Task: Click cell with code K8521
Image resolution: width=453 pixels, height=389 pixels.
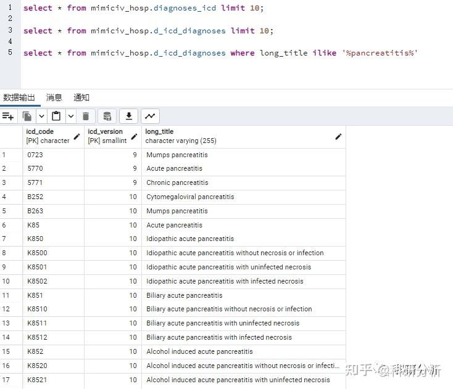Action: [53, 380]
